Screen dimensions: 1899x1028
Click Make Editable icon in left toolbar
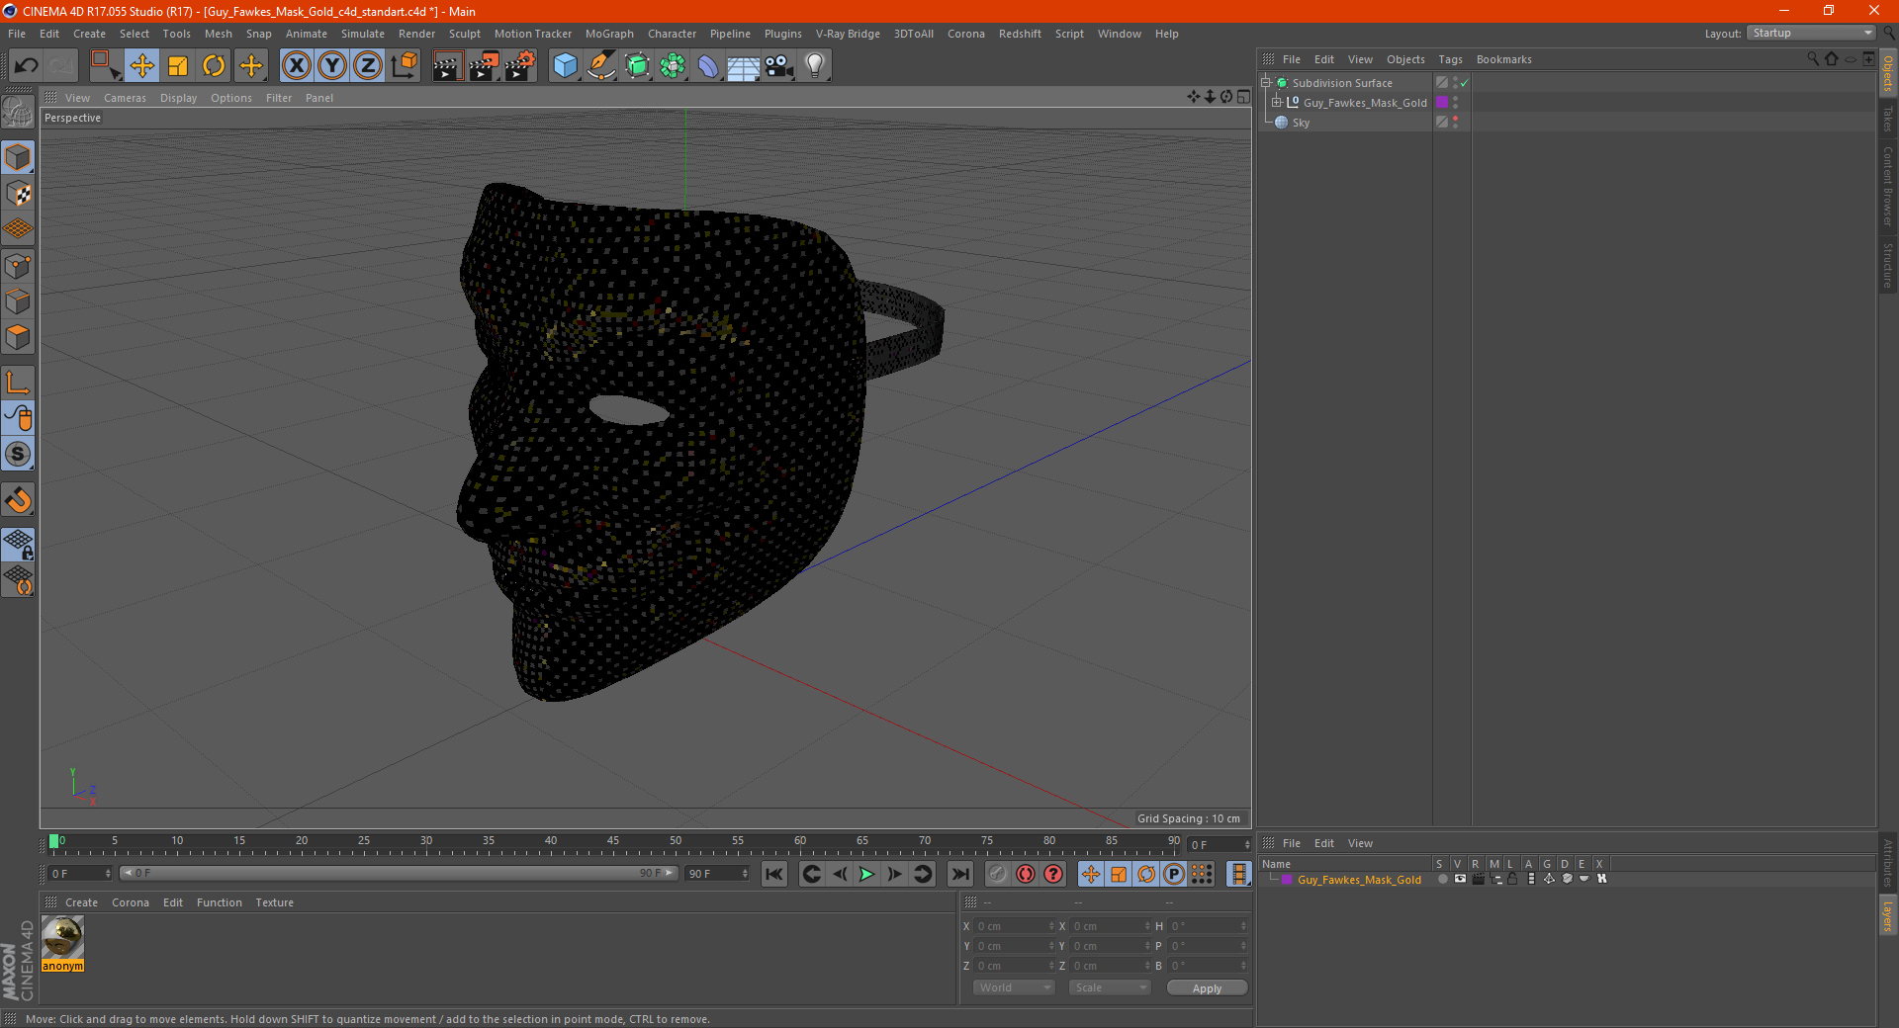18,113
